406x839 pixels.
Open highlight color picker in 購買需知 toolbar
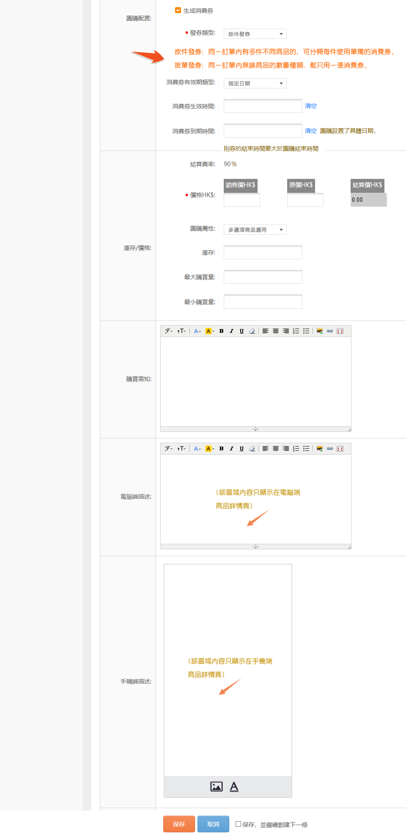210,331
